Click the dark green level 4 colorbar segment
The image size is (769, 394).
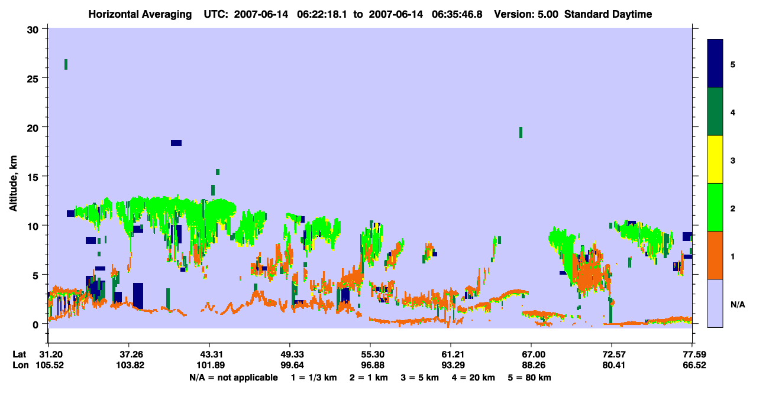pyautogui.click(x=715, y=112)
